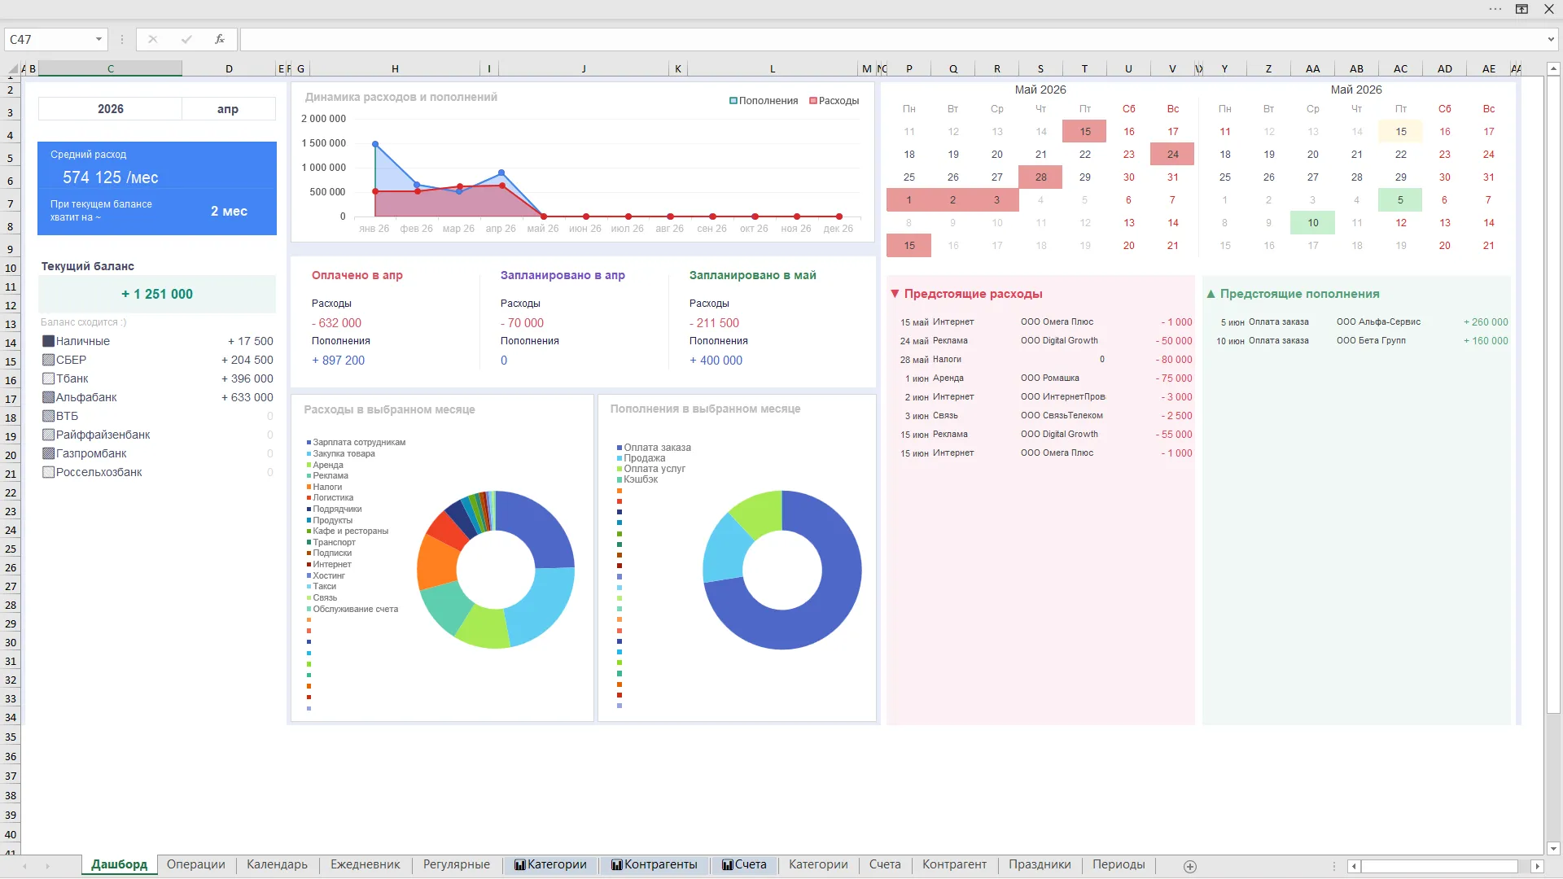Open the Календарь sheet tab

[277, 864]
